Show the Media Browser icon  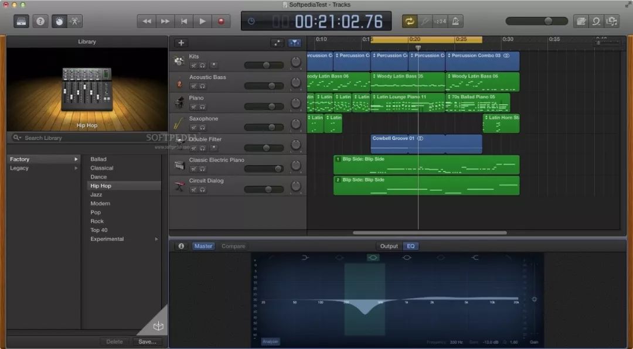tap(612, 21)
